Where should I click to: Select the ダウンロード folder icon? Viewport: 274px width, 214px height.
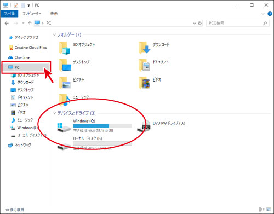(144, 48)
